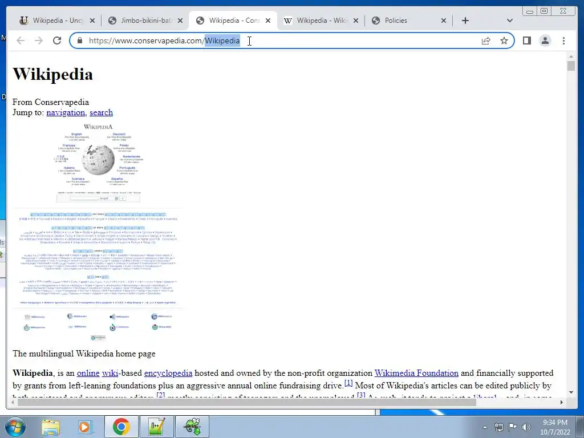
Task: Open Windows Explorer from taskbar
Action: point(51,427)
